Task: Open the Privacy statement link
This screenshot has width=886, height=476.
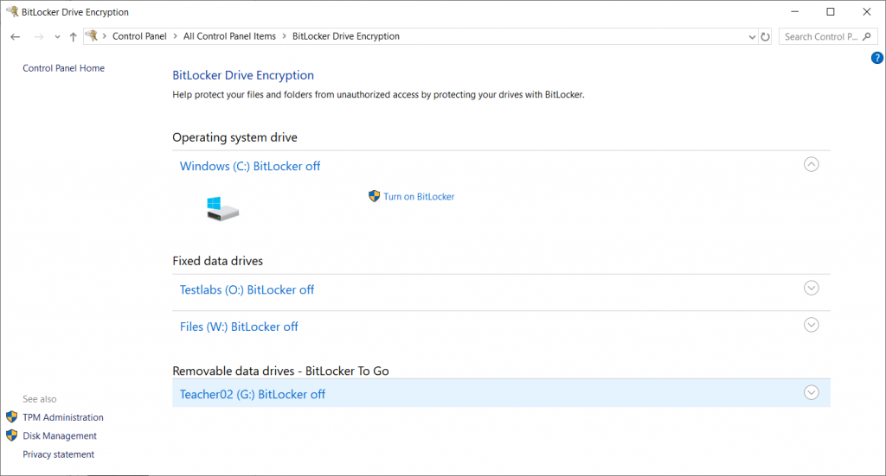Action: (58, 454)
